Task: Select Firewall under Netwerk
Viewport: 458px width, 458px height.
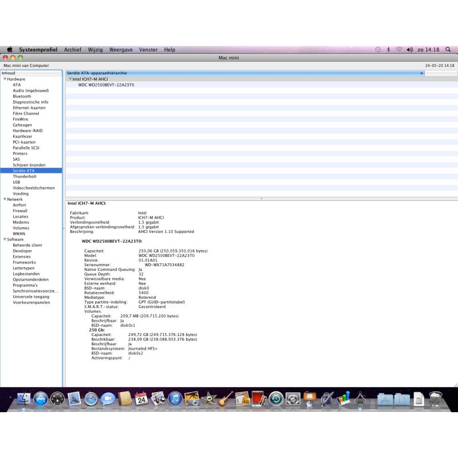Action: pyautogui.click(x=20, y=211)
